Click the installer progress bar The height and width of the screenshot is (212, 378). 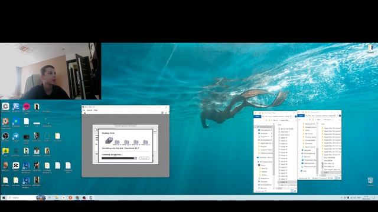point(119,158)
